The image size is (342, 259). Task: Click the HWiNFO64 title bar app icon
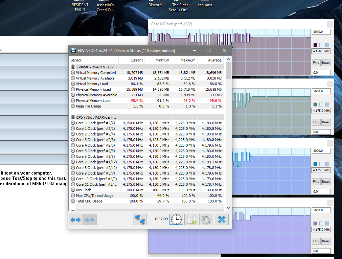73,51
